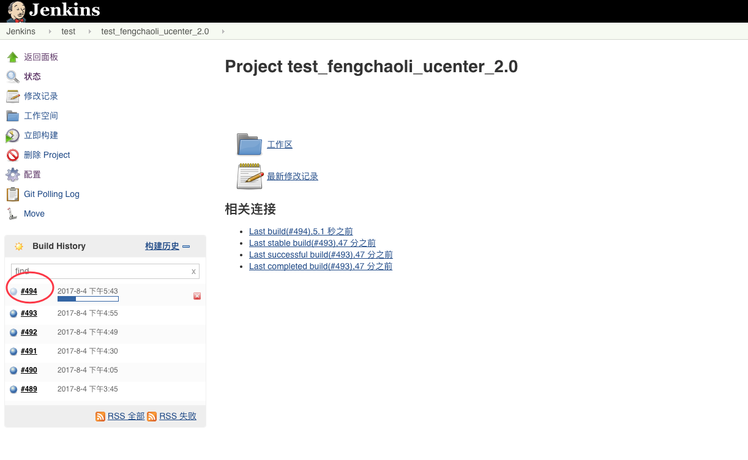Clear the find box with x
748x460 pixels.
pyautogui.click(x=194, y=272)
